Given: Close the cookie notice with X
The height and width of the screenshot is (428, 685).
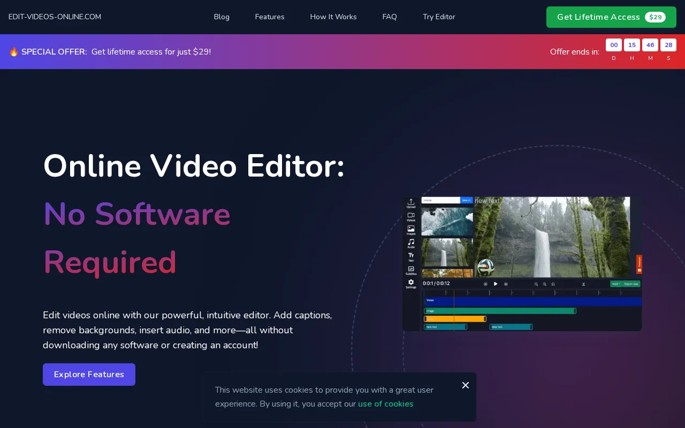Looking at the screenshot, I should (466, 385).
